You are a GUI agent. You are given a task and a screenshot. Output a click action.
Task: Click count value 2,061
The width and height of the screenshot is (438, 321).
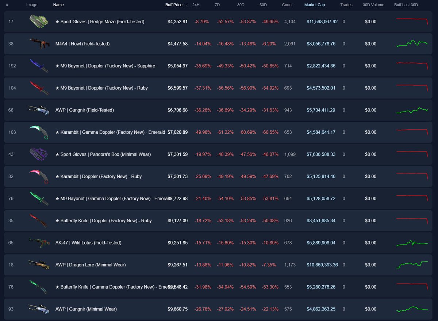coord(290,44)
